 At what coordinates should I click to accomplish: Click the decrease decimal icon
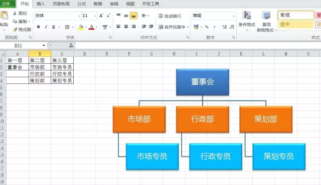232,27
